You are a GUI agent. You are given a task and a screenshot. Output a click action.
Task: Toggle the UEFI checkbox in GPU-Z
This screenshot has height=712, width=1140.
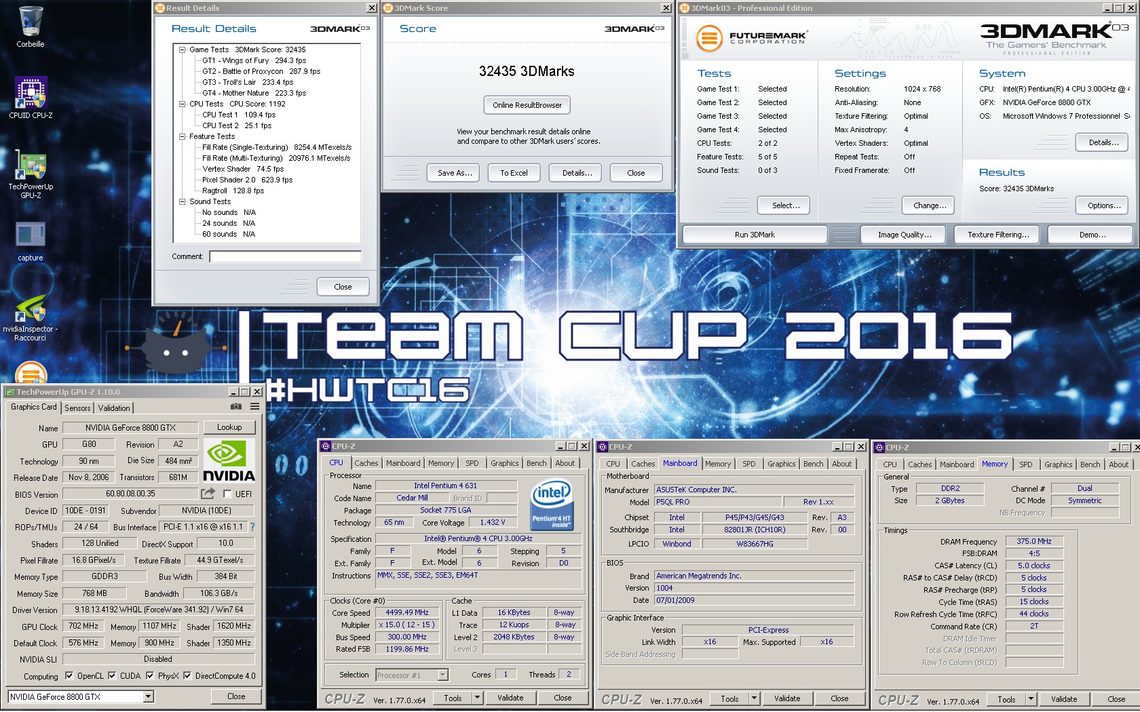pos(227,494)
